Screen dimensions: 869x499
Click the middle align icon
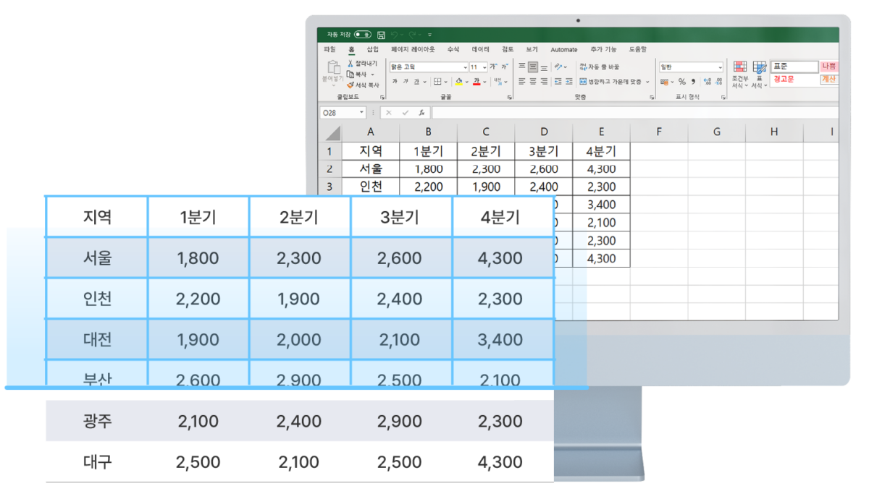click(533, 67)
